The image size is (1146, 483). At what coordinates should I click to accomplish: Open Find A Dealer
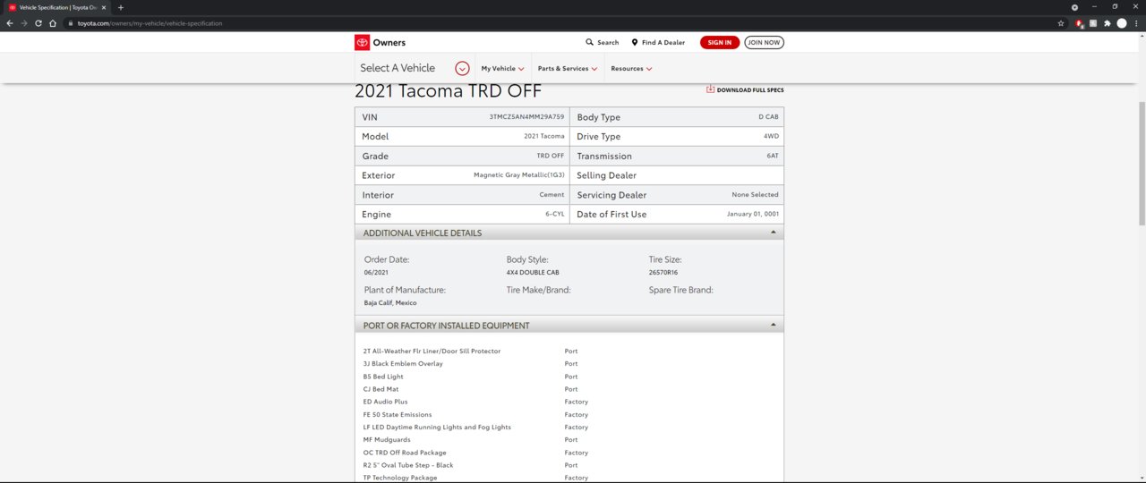coord(658,42)
